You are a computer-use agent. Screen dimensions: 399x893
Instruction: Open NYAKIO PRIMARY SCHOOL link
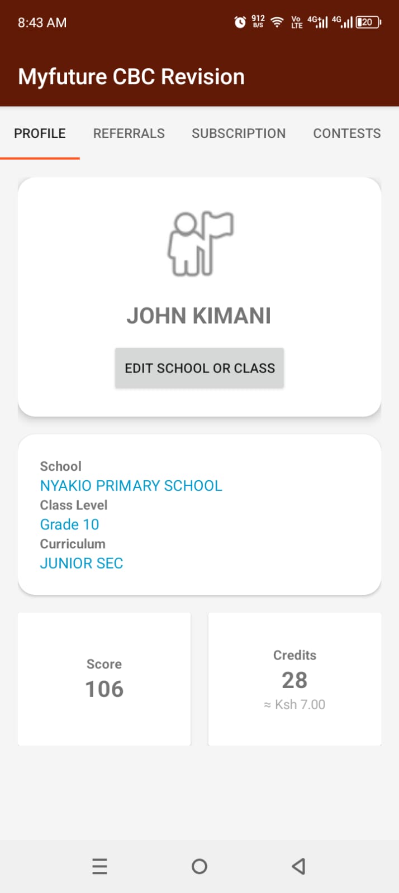(131, 485)
